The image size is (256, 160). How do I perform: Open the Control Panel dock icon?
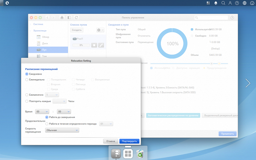[x=116, y=153]
